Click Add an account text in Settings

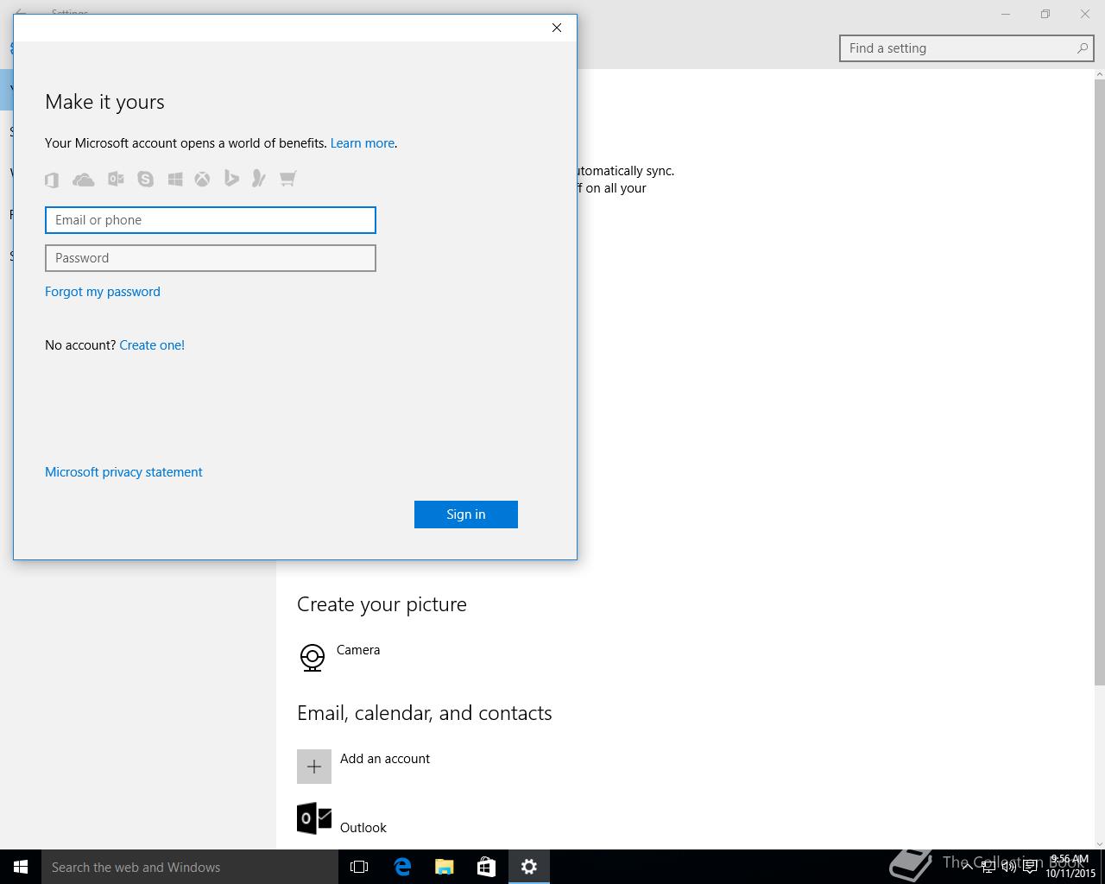click(385, 759)
